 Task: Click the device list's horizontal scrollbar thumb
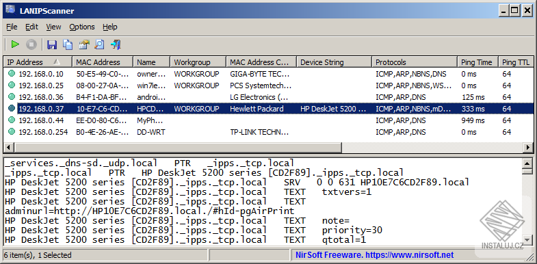pos(178,148)
